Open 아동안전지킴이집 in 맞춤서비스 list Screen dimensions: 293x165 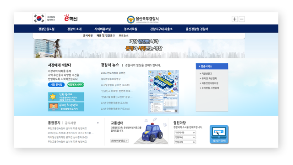209,83
